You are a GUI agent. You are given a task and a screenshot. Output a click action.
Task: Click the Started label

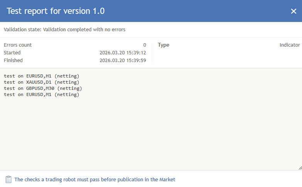coord(12,52)
